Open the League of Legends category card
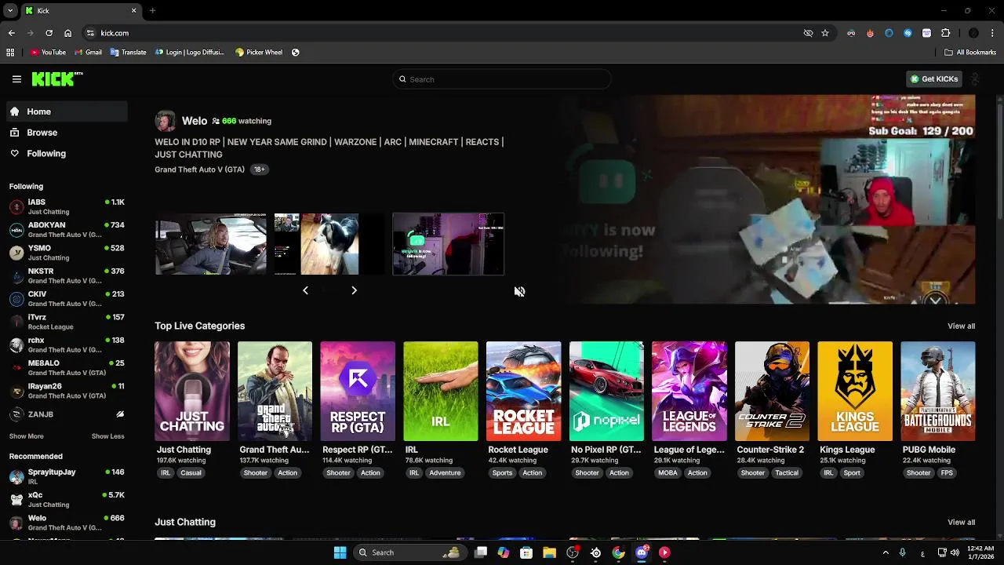 click(x=689, y=391)
